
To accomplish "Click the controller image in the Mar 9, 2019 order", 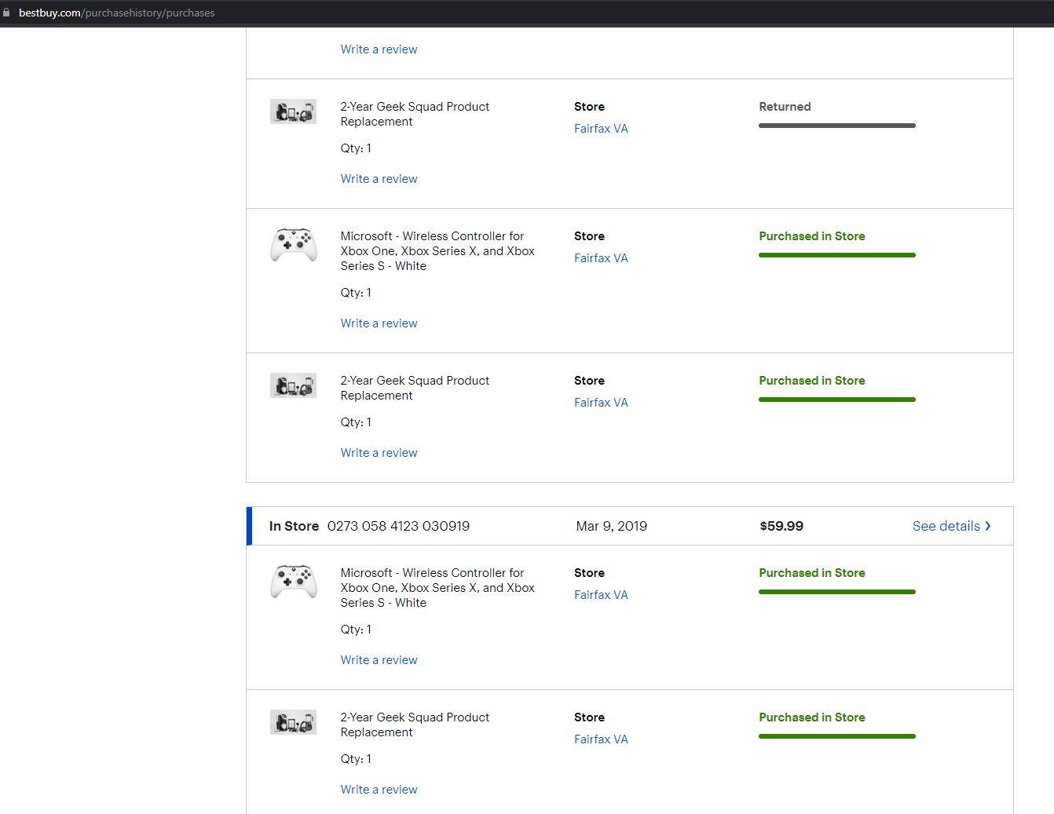I will [293, 582].
